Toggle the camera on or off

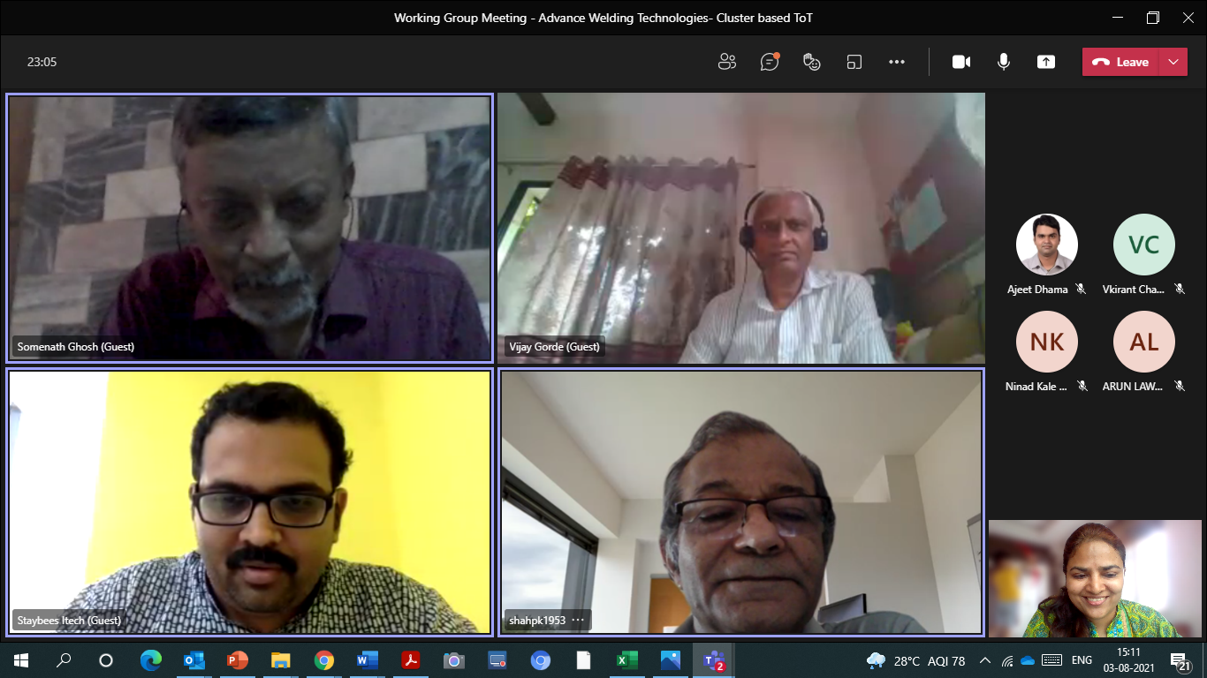(x=961, y=62)
